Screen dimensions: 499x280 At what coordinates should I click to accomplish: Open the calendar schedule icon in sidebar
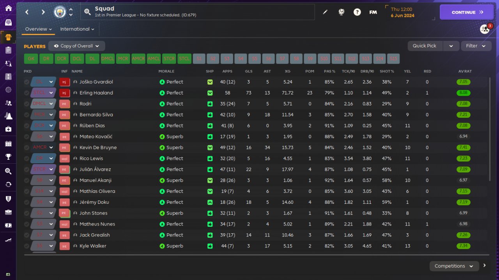[x=8, y=144]
